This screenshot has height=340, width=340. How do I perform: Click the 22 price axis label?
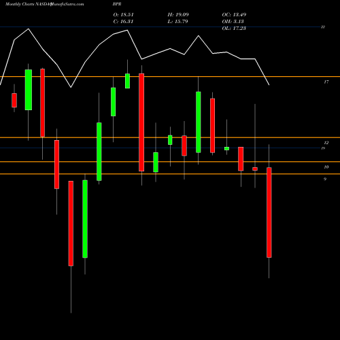tap(323, 27)
